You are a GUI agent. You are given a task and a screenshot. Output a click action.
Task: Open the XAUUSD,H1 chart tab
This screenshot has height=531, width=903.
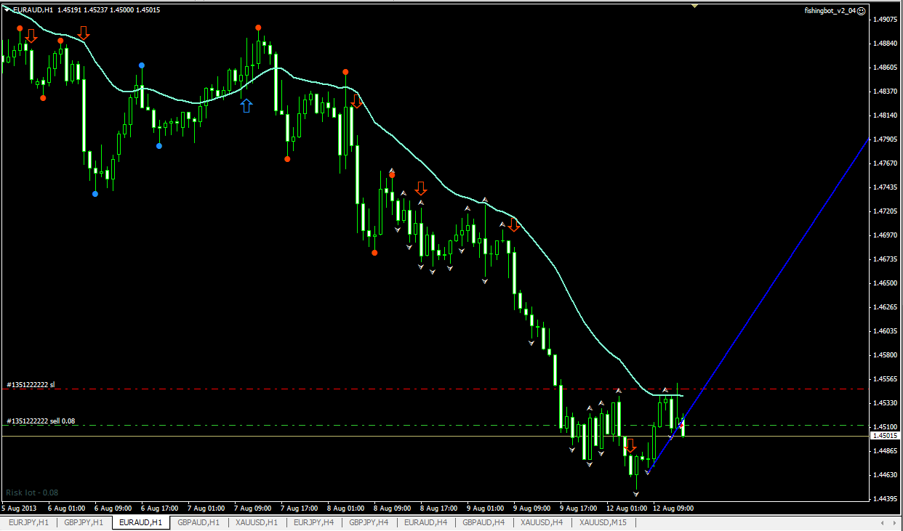(x=257, y=522)
